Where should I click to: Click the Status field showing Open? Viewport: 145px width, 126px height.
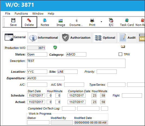(37, 54)
